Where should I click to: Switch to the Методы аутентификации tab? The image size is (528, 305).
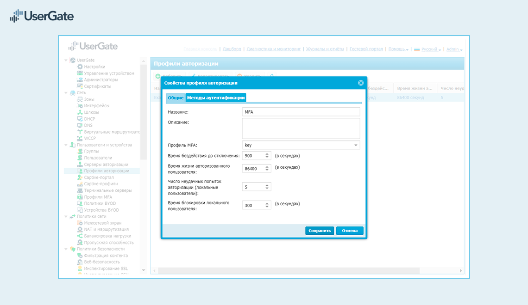(x=215, y=98)
